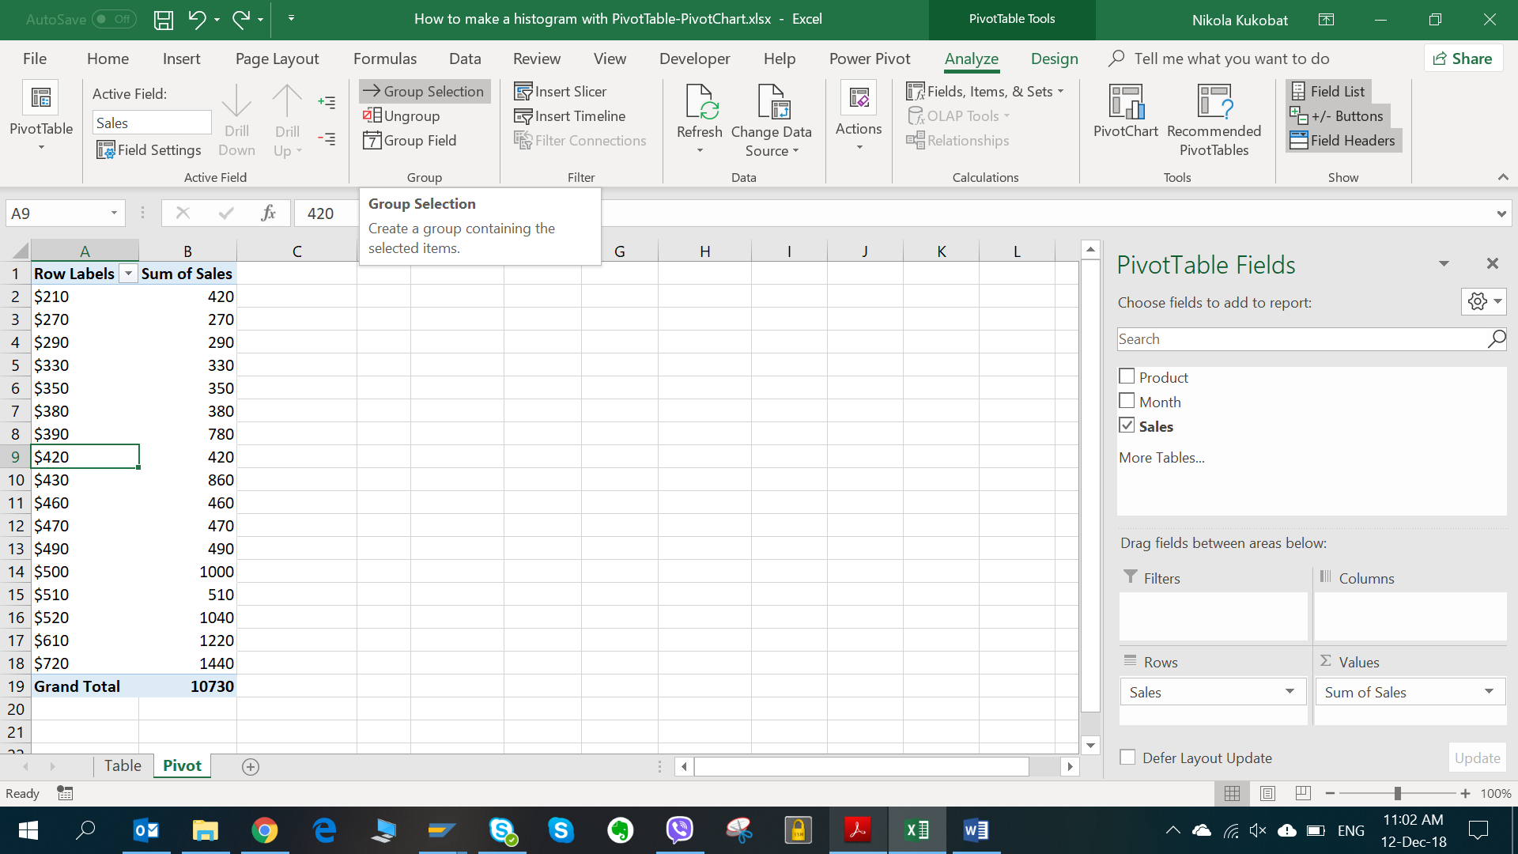Image resolution: width=1518 pixels, height=854 pixels.
Task: Open the Formulas ribbon tab
Action: (x=385, y=59)
